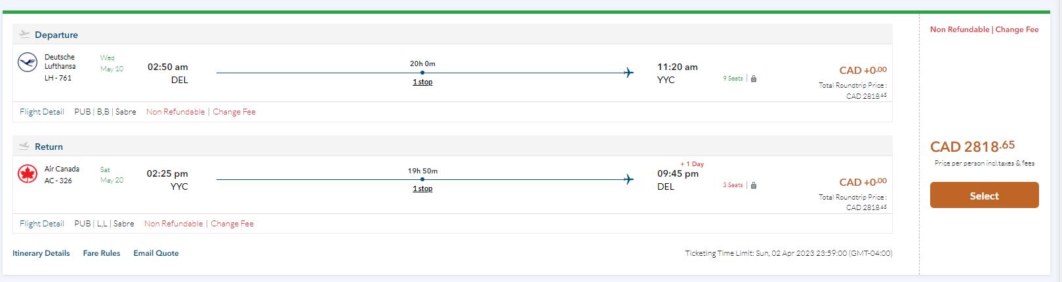The width and height of the screenshot is (1062, 282).
Task: Open the 1 stop details for the departure flight
Action: [422, 82]
